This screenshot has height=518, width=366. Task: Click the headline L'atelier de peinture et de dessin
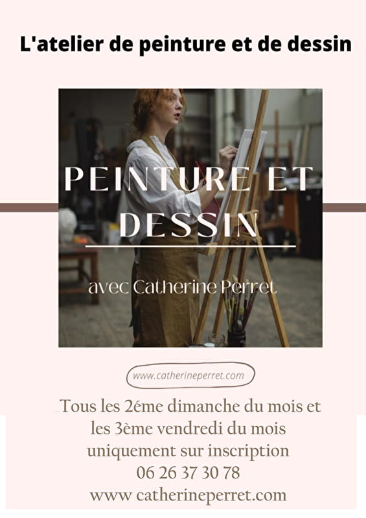(x=186, y=43)
